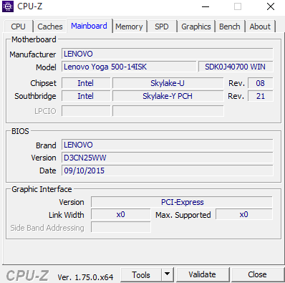This screenshot has height=283, width=285.
Task: Click the Close button at bottom
Action: 257,274
